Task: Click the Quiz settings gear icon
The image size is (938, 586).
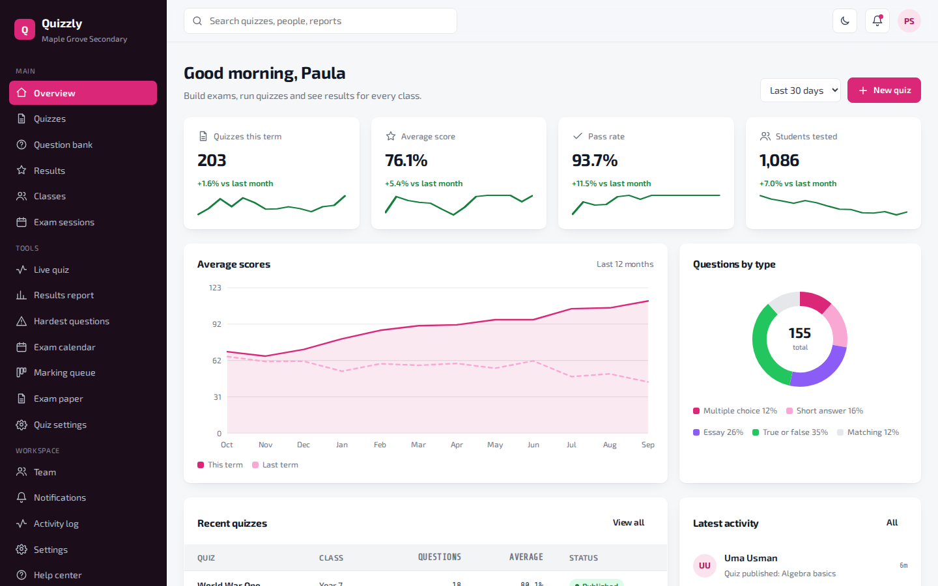Action: [21, 425]
